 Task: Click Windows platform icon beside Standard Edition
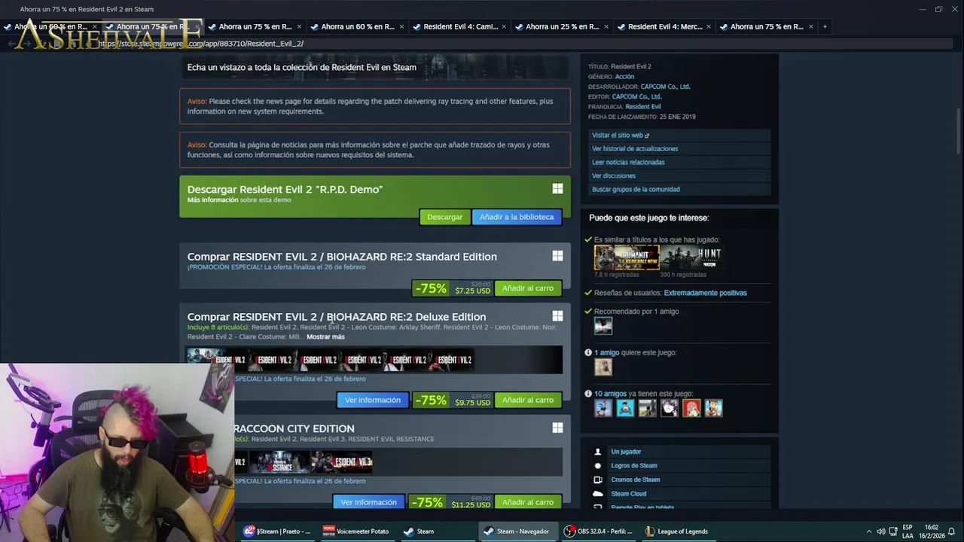click(x=557, y=256)
